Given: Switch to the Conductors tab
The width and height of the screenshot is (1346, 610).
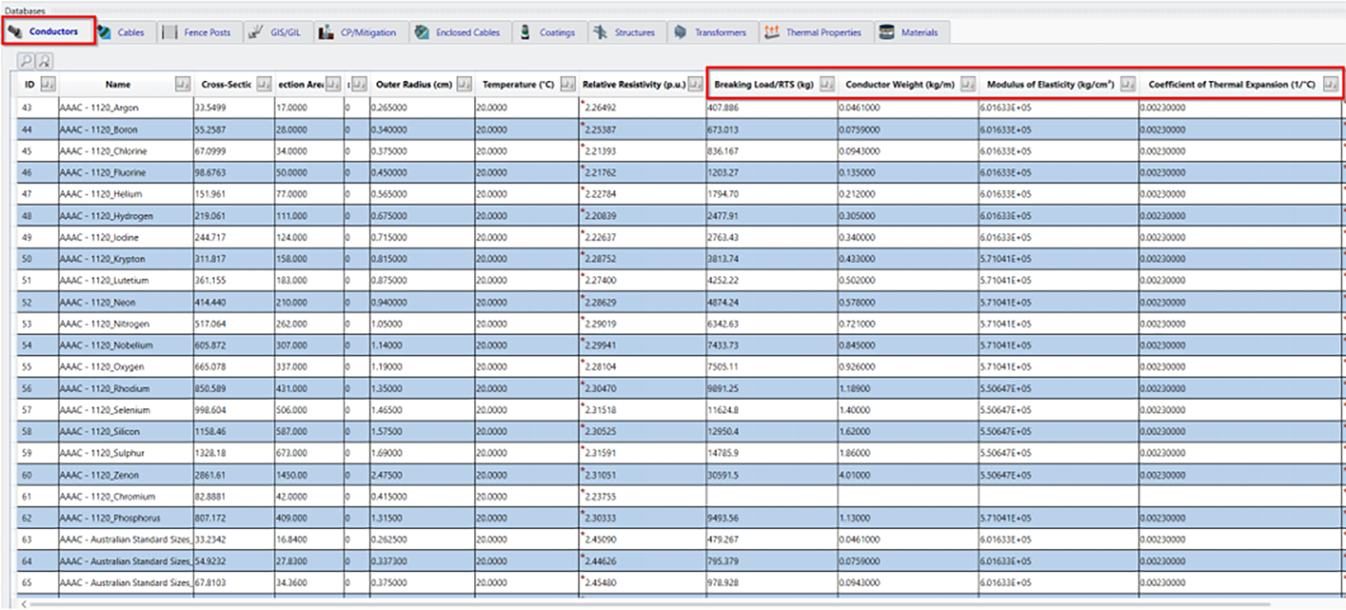Looking at the screenshot, I should 49,32.
